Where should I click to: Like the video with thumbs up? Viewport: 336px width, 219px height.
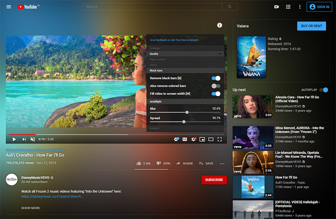pos(144,163)
